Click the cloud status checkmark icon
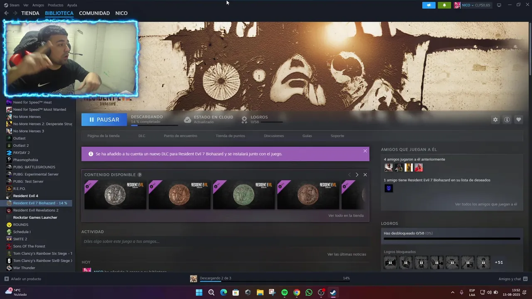532x299 pixels. (187, 120)
